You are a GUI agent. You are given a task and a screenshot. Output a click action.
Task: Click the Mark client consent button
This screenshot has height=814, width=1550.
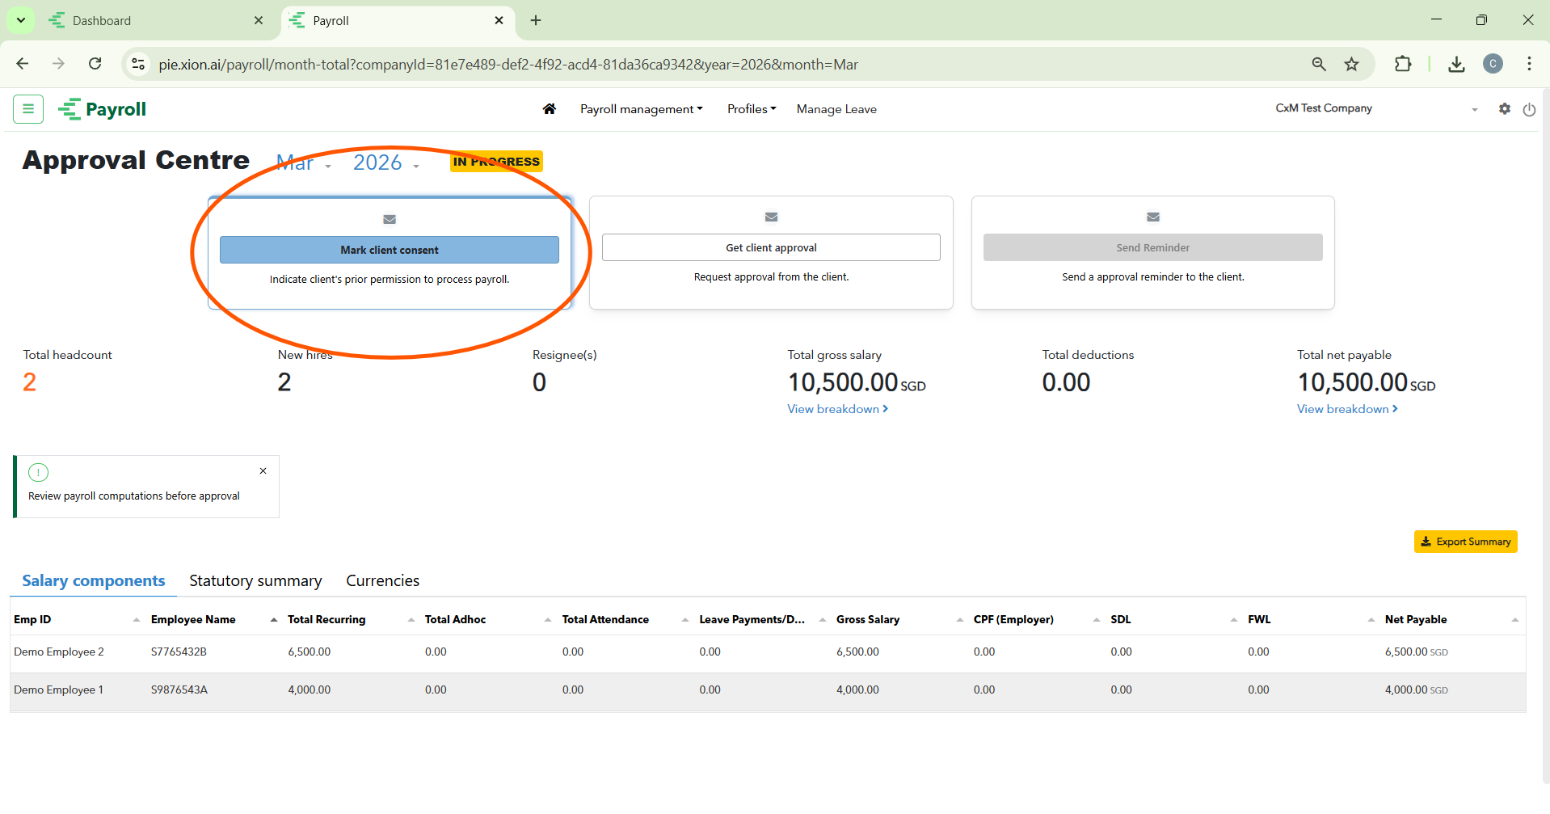click(x=389, y=250)
